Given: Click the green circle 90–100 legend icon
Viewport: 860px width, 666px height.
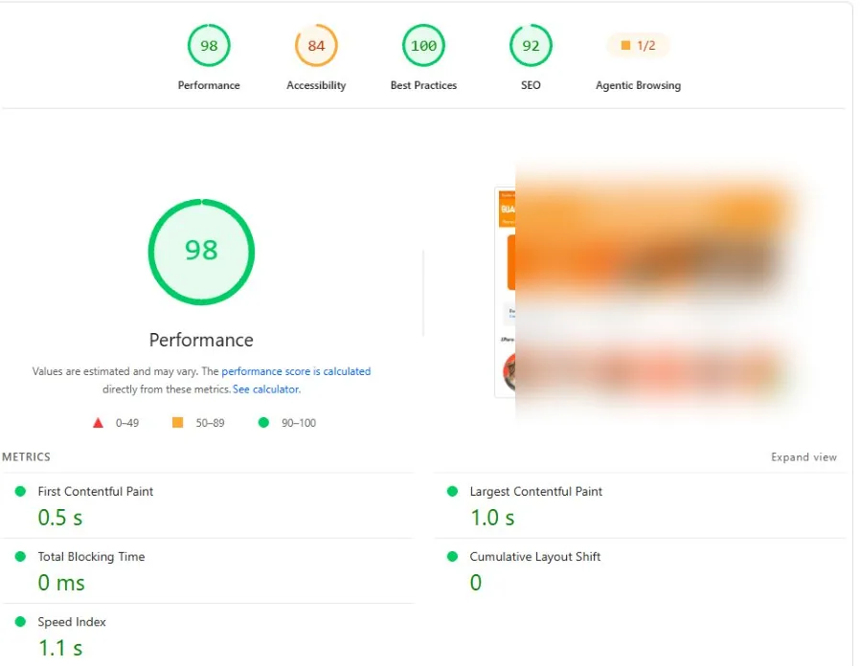Looking at the screenshot, I should point(263,422).
